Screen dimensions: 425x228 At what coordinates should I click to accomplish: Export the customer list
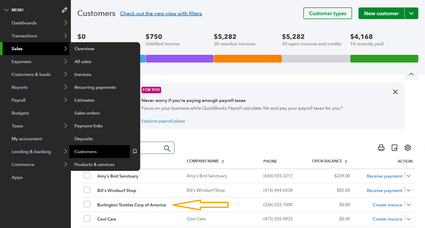pyautogui.click(x=395, y=148)
